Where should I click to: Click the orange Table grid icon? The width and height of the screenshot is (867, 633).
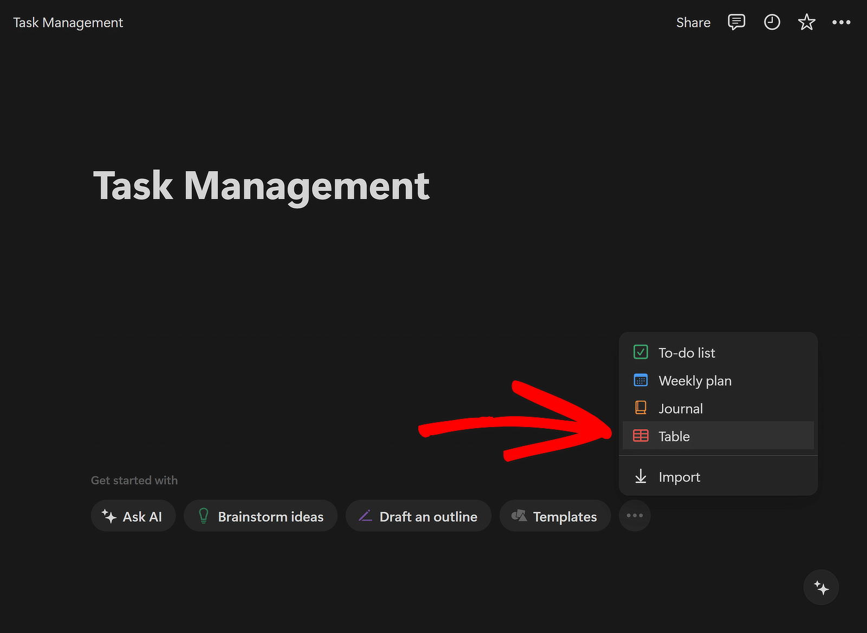(640, 436)
